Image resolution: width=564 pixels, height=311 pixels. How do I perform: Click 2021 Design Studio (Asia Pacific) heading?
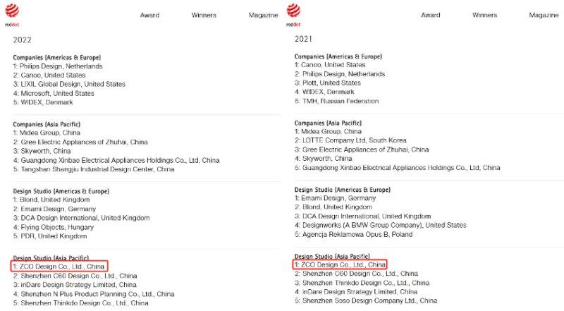pos(332,256)
